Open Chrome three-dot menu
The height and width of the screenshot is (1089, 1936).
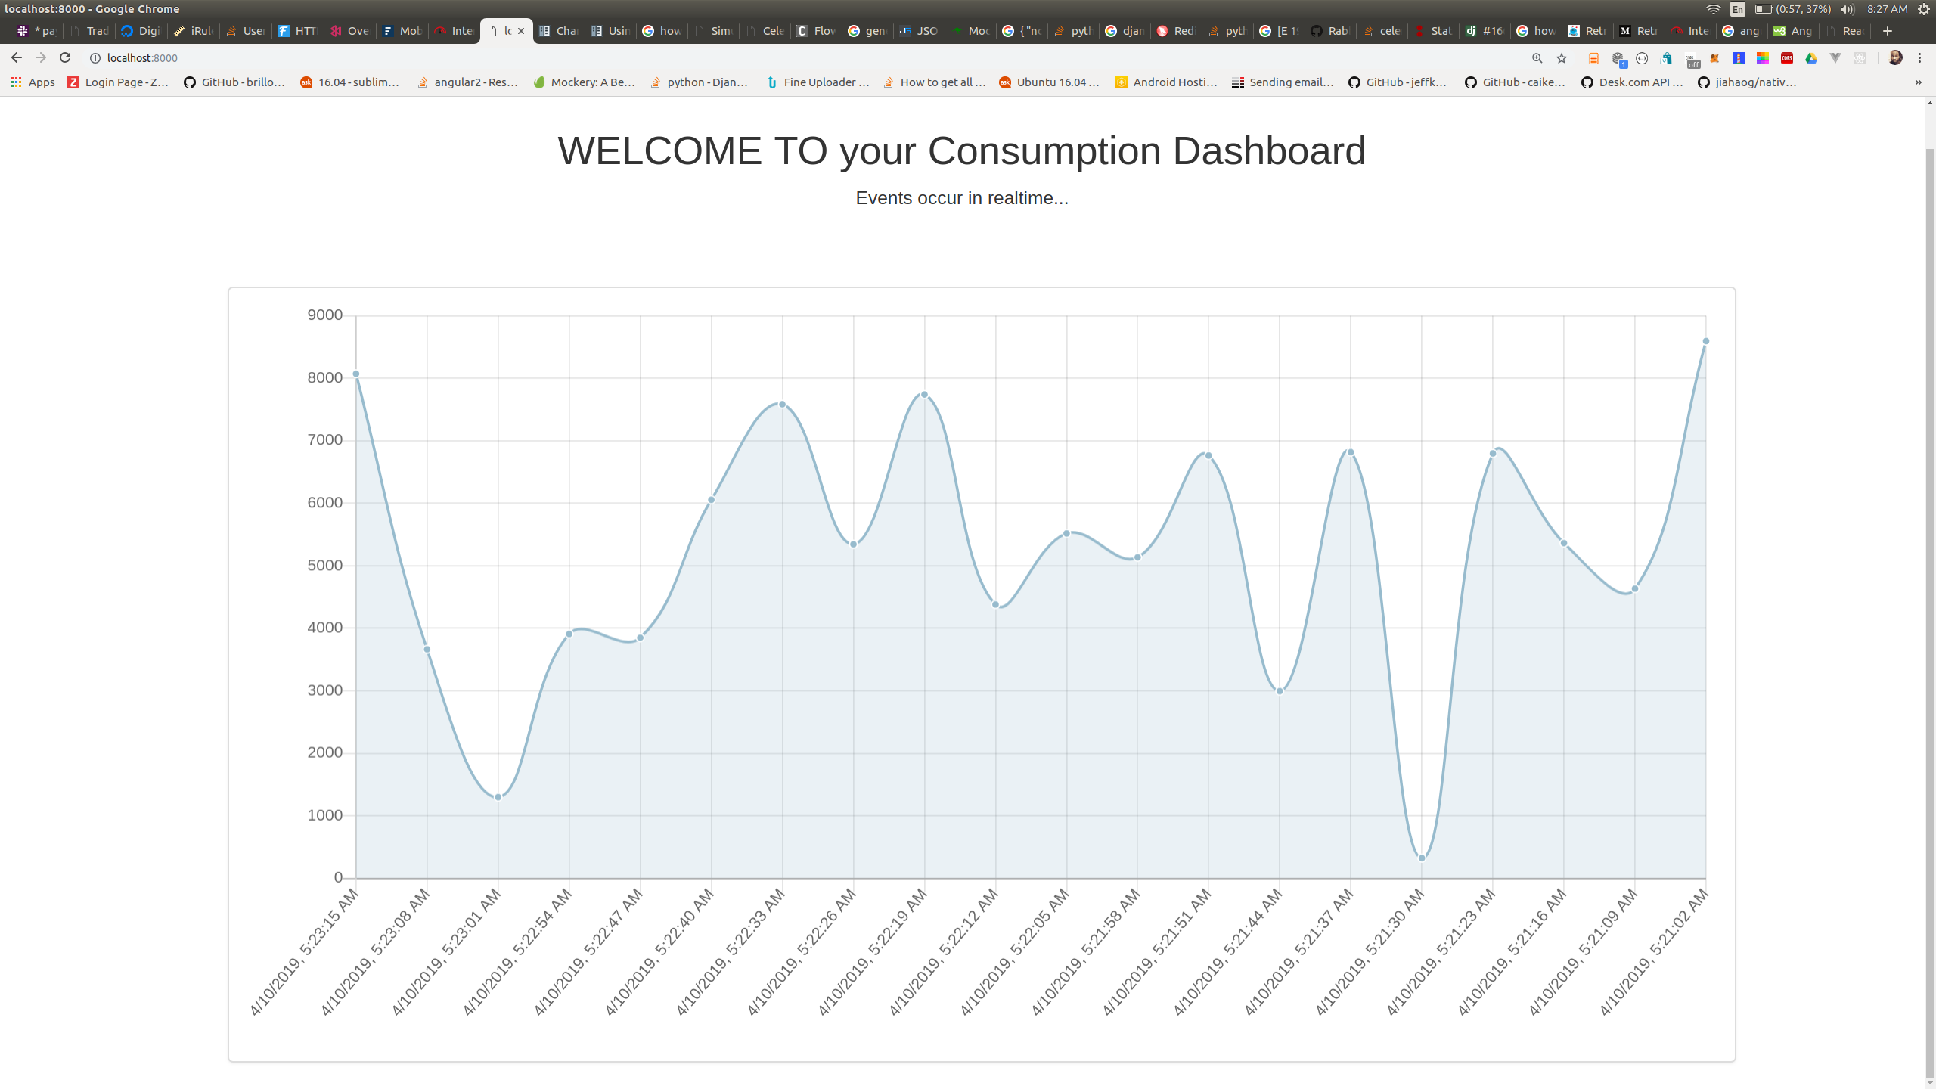(1919, 58)
